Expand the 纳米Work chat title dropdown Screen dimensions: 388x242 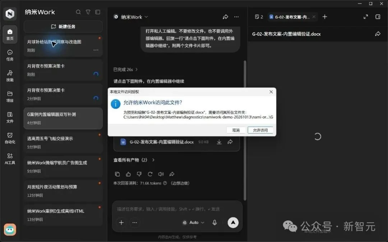coord(146,17)
